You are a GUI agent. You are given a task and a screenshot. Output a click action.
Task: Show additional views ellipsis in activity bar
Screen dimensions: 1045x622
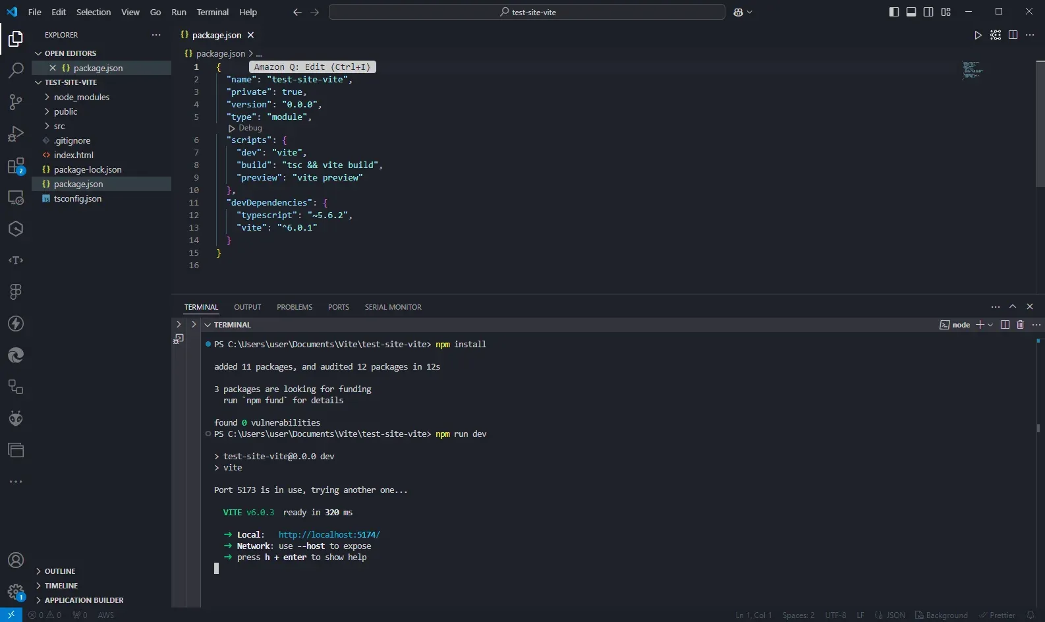coord(16,482)
